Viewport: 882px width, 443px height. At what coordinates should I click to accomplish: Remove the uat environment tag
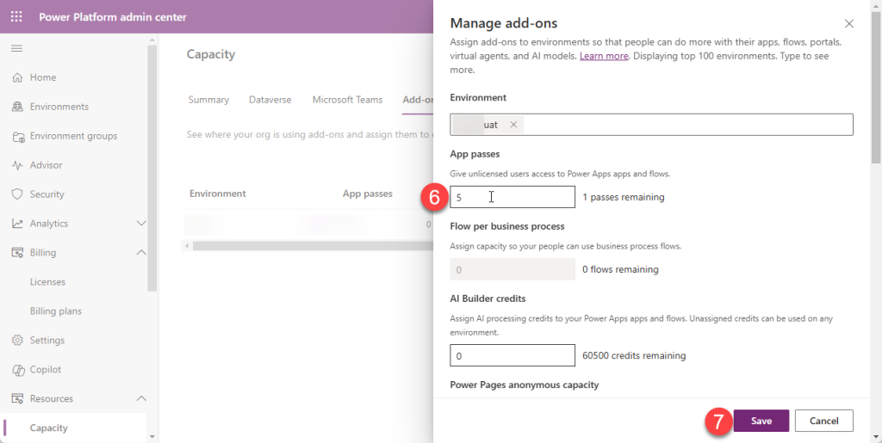point(513,125)
